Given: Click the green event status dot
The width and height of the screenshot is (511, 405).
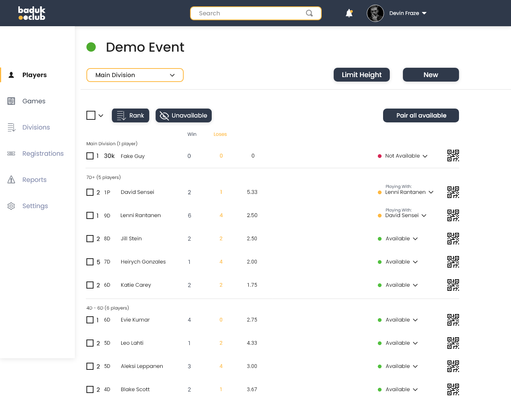Looking at the screenshot, I should (91, 47).
